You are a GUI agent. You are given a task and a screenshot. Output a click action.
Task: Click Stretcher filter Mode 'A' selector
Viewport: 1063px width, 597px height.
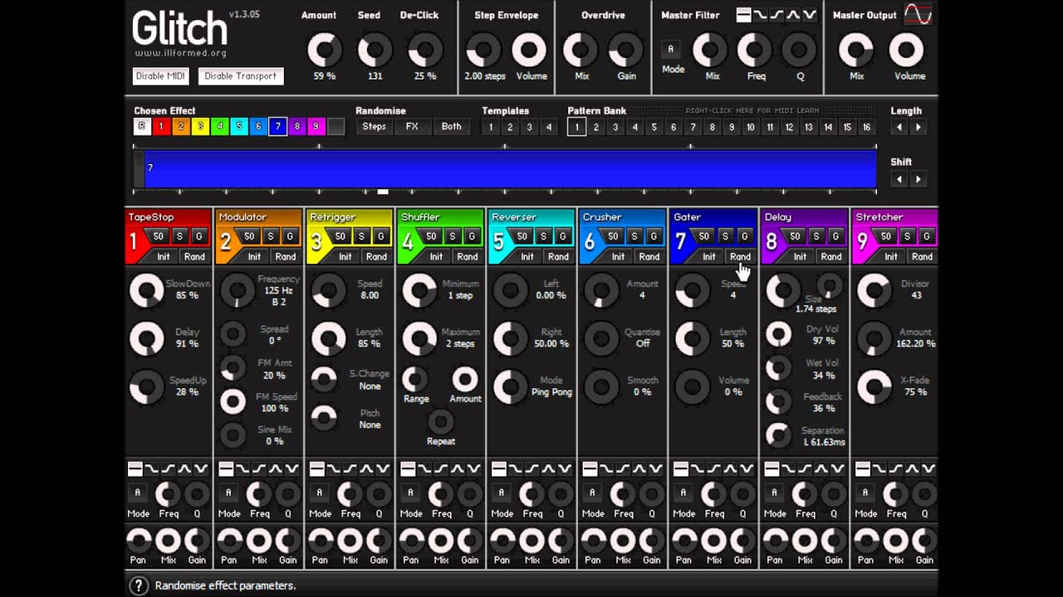point(865,493)
